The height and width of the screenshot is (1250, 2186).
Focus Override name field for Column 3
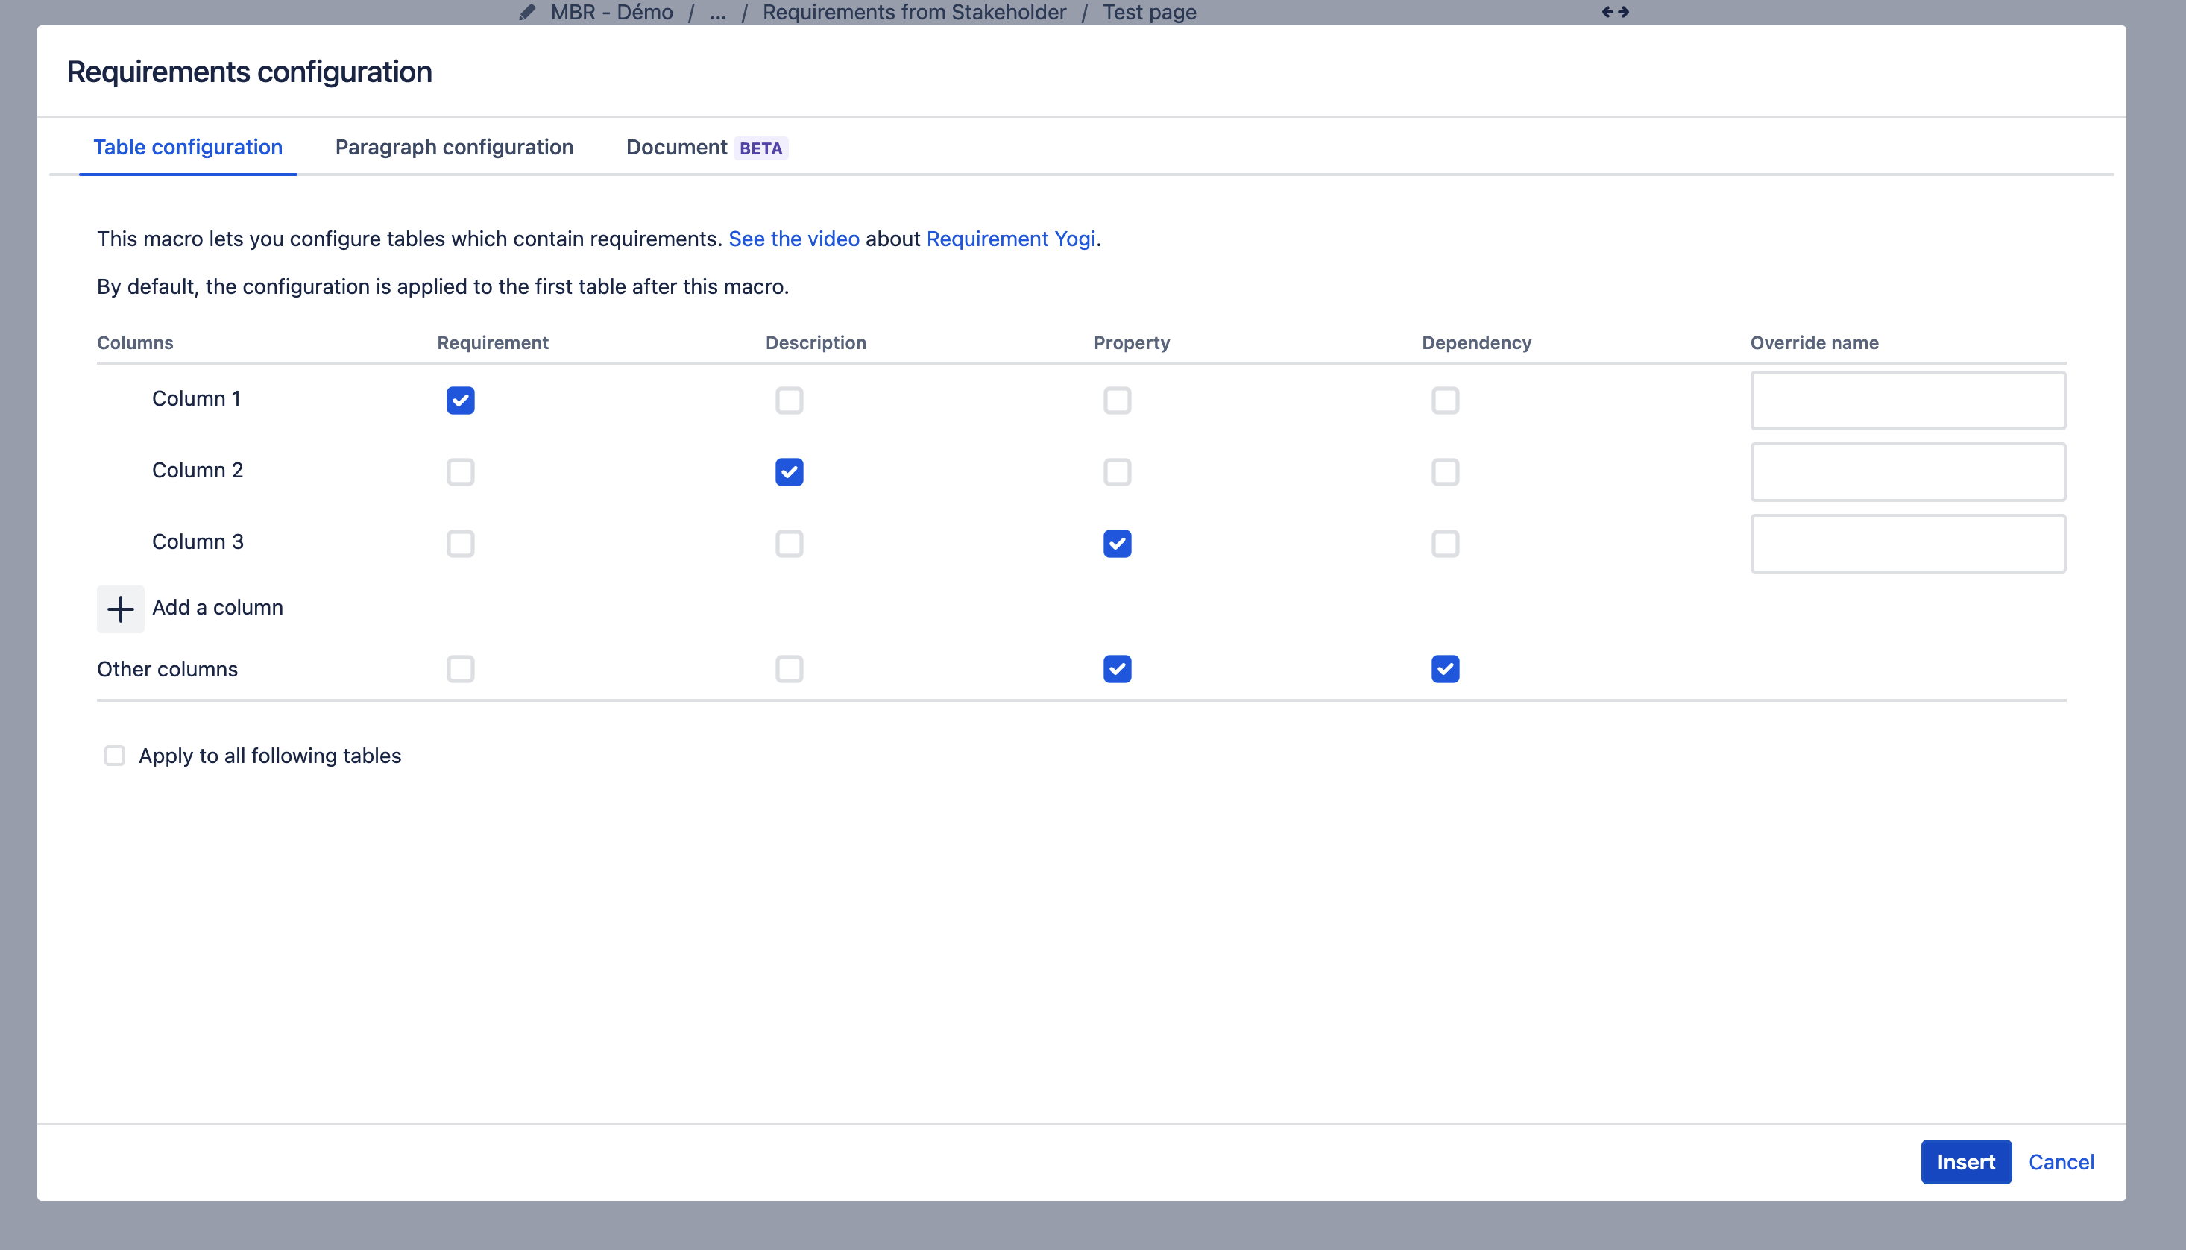coord(1907,544)
